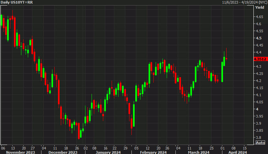This screenshot has width=268, height=154.
Task: Click the 3.95 yield axis label
Action: [260, 116]
